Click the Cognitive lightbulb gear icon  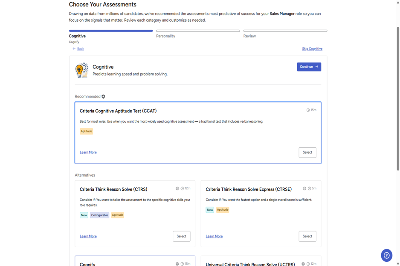tap(81, 70)
